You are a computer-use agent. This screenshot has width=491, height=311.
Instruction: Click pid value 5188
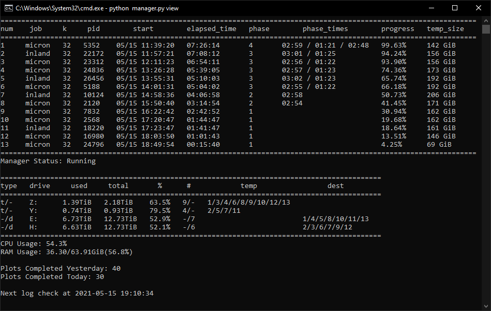point(92,87)
